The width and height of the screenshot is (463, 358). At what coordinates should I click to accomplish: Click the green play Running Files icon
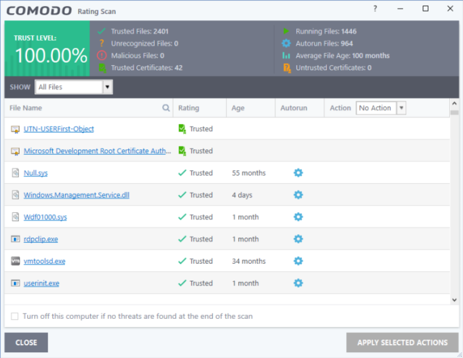[x=286, y=31]
